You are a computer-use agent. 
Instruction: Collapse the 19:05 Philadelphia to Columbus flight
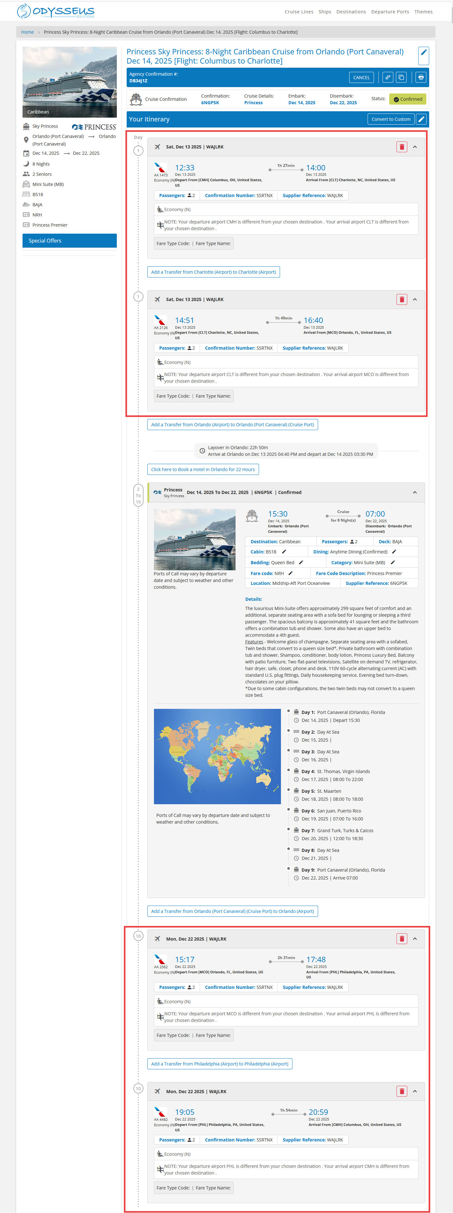(x=415, y=1091)
